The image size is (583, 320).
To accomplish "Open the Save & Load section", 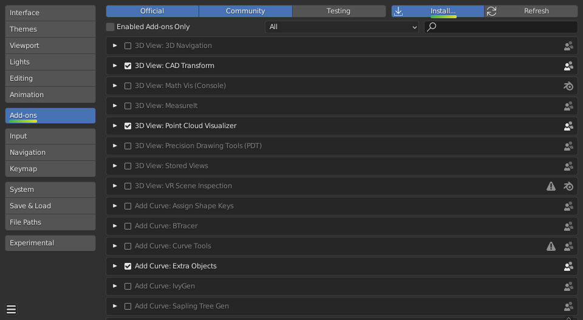I will point(50,206).
